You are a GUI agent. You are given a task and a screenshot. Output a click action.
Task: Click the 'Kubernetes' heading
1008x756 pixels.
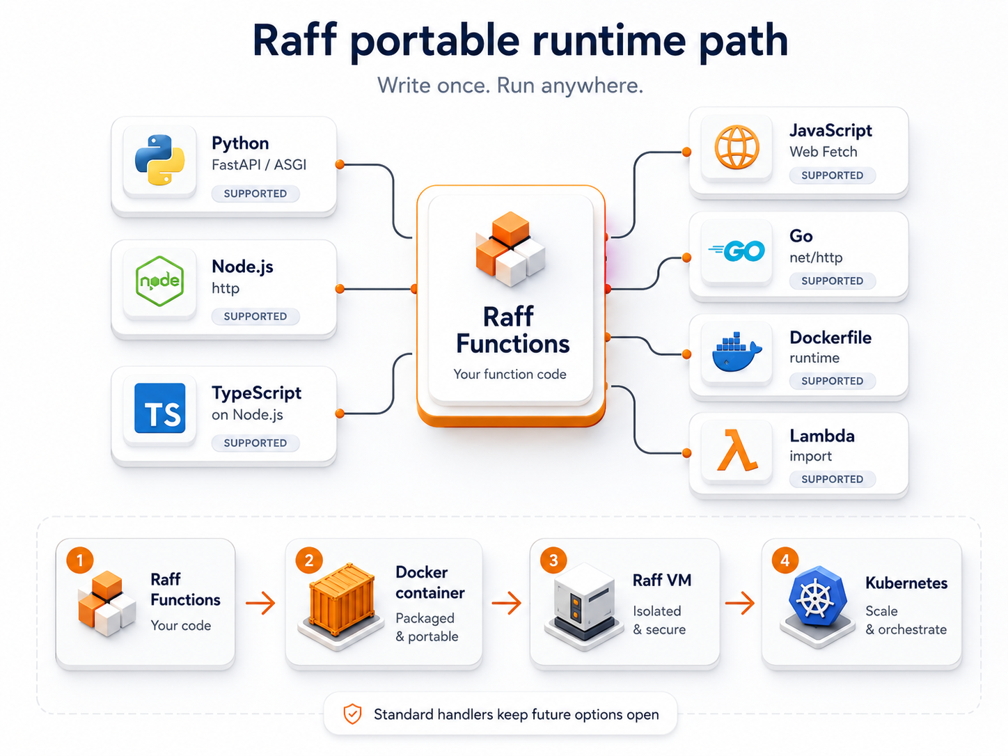pyautogui.click(x=906, y=583)
